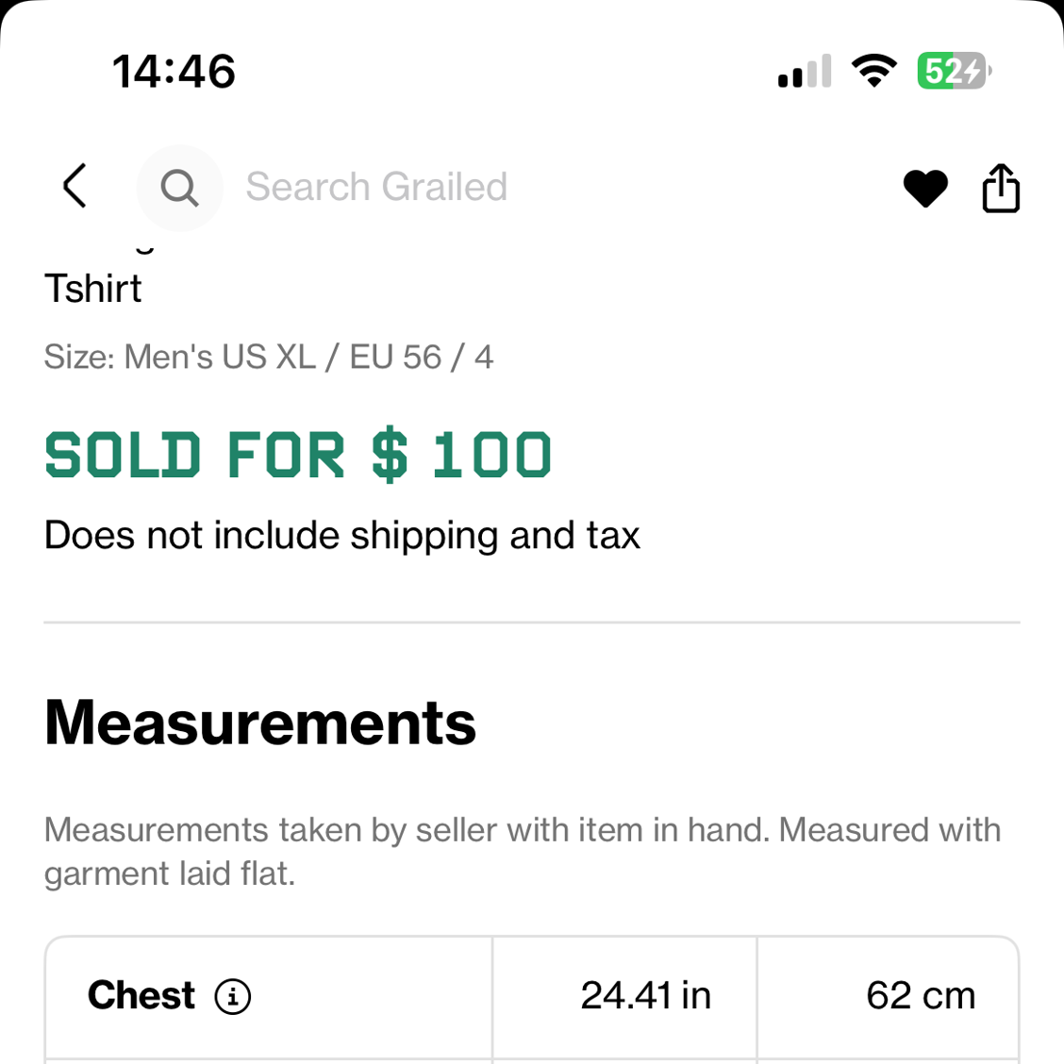Screen dimensions: 1064x1064
Task: Tap the battery indicator in the status bar
Action: (x=954, y=71)
